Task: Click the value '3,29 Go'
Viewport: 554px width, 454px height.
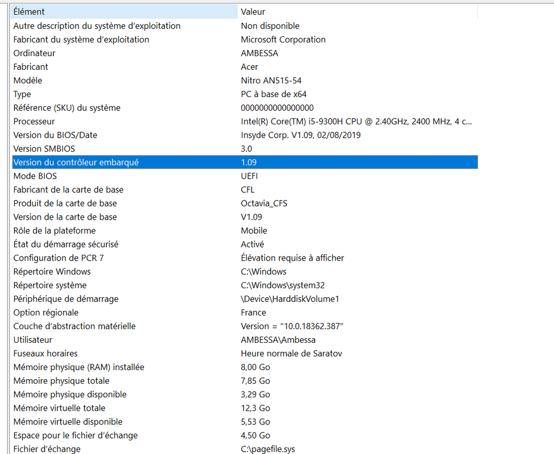Action: pyautogui.click(x=255, y=394)
